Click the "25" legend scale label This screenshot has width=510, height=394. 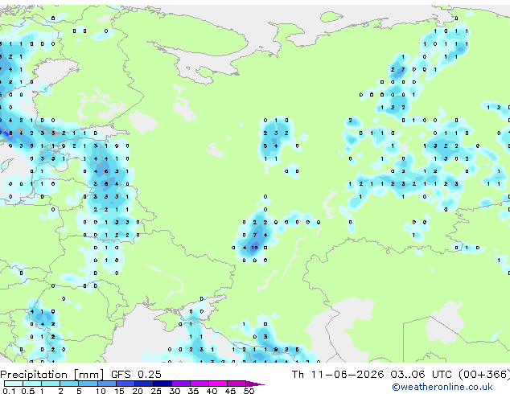[156, 391]
